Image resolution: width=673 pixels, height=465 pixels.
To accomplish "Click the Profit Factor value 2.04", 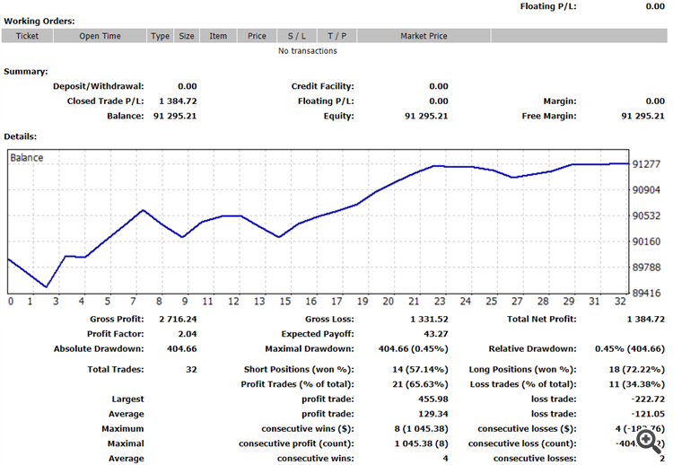I will tap(188, 334).
